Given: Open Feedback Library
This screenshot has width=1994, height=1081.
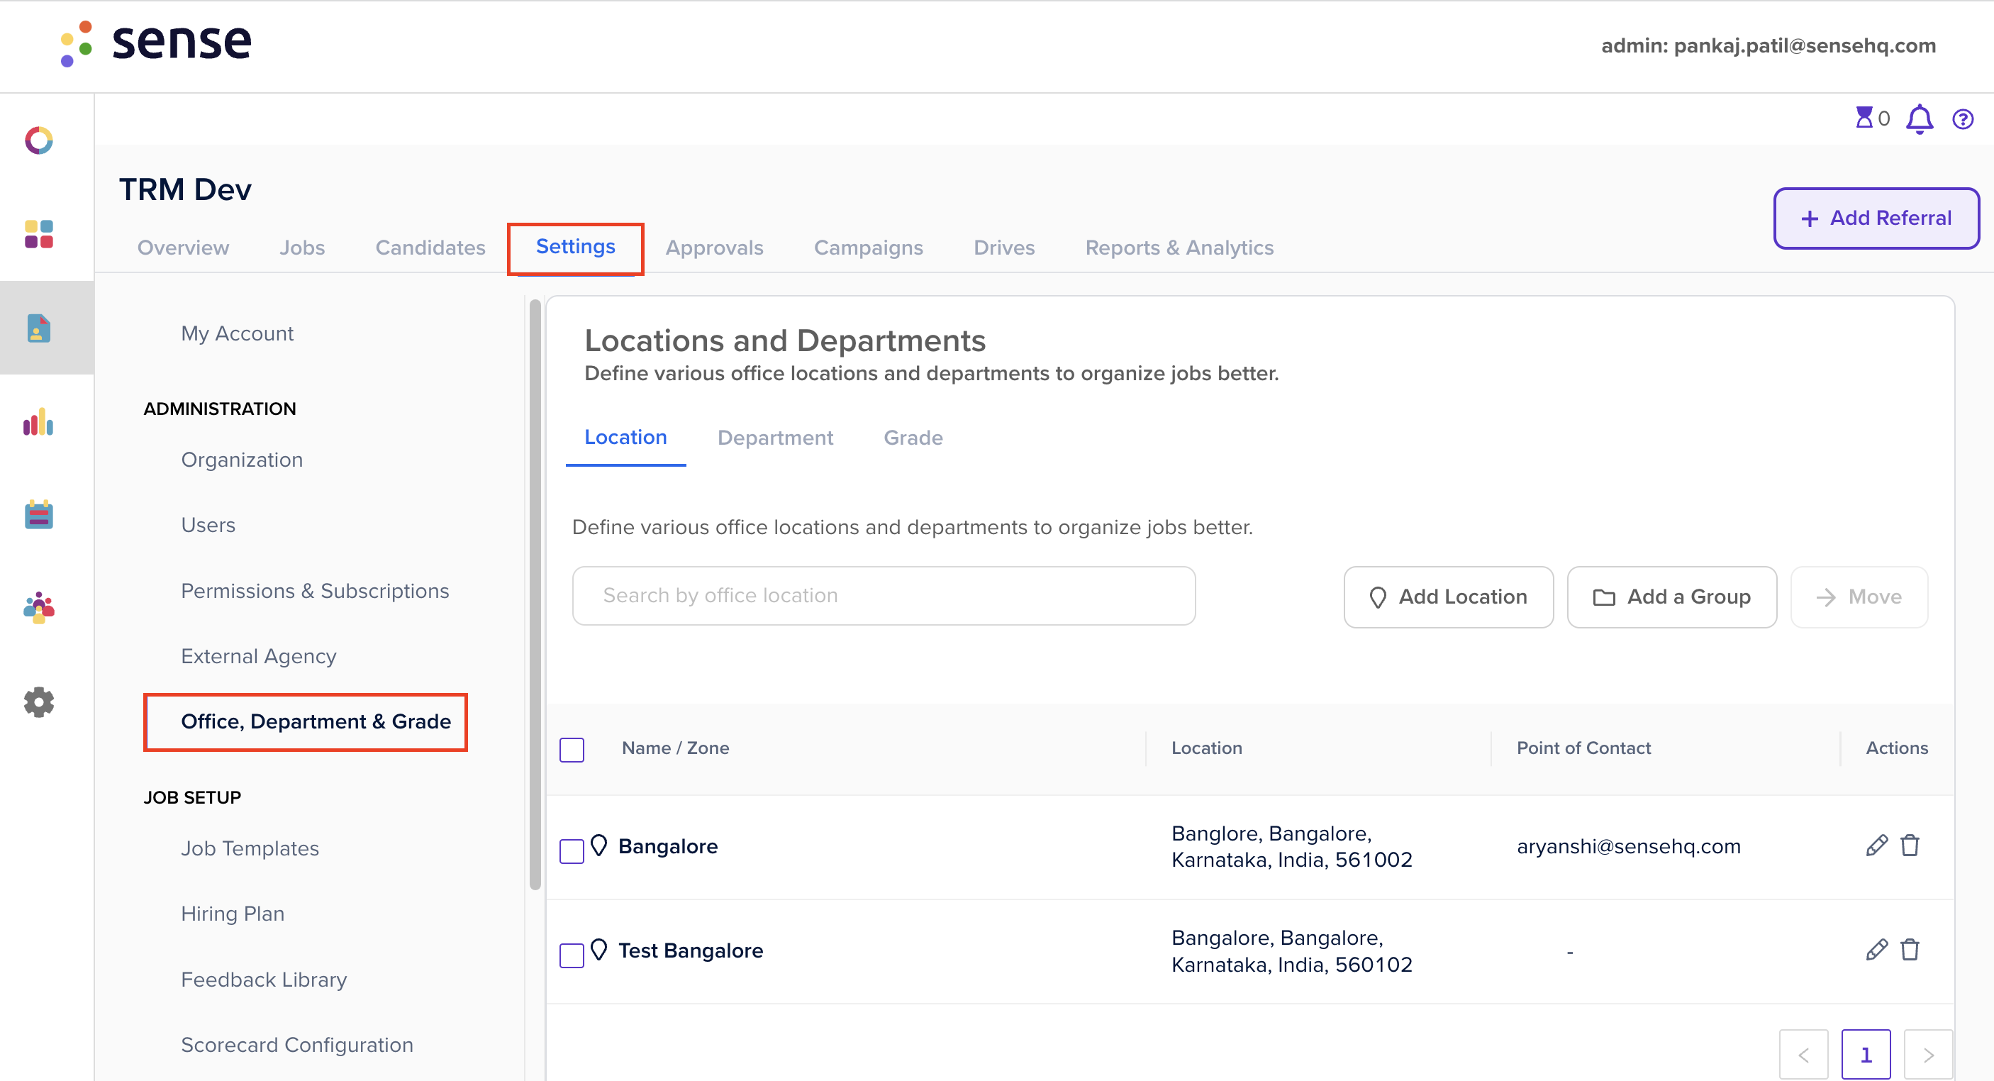Looking at the screenshot, I should [x=263, y=980].
